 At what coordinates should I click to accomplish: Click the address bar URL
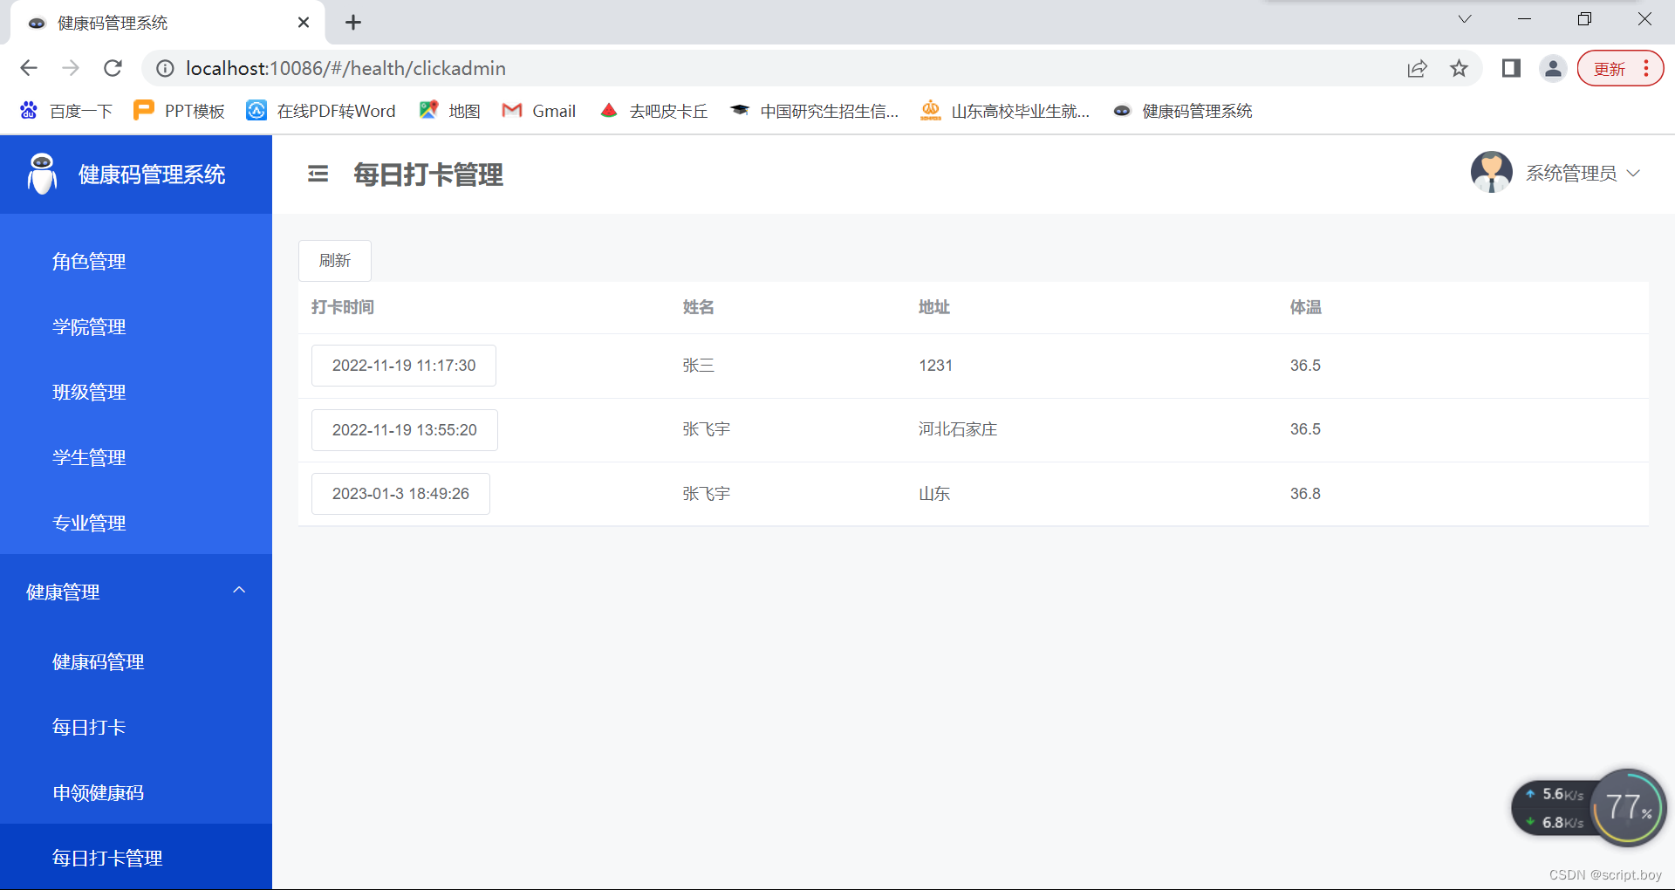[x=345, y=68]
